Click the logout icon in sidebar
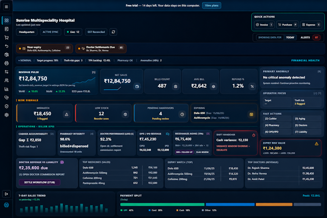Viewport: 327px width, 218px height. point(6,194)
